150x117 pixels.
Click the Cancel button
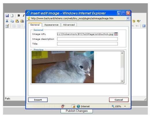click(x=119, y=100)
